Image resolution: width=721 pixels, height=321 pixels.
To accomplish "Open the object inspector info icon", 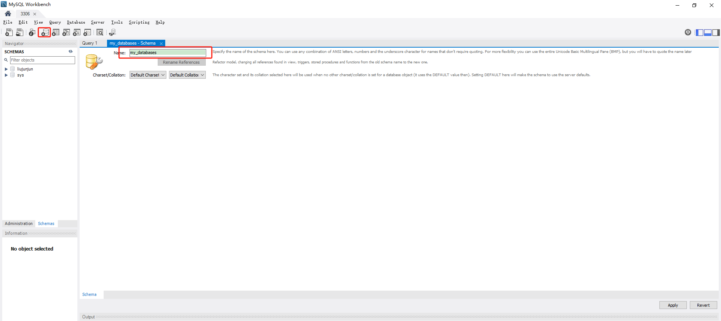I will [x=32, y=33].
